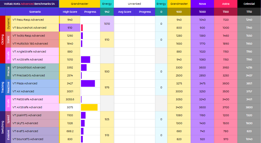Select the Avg Score column header

click(x=125, y=12)
